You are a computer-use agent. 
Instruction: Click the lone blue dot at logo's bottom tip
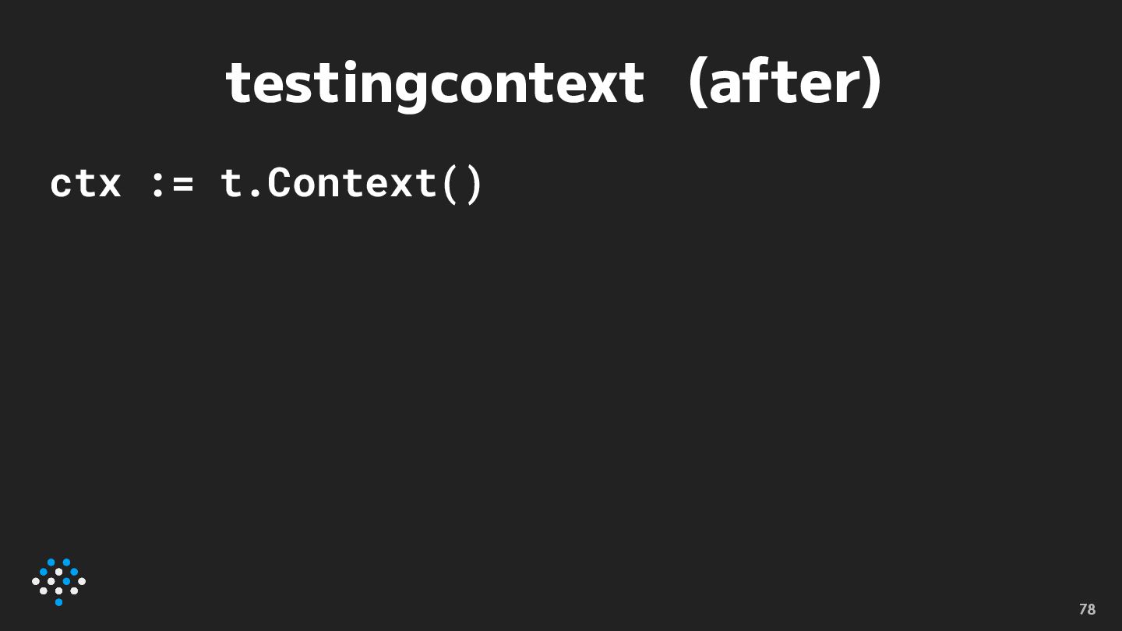coord(58,602)
